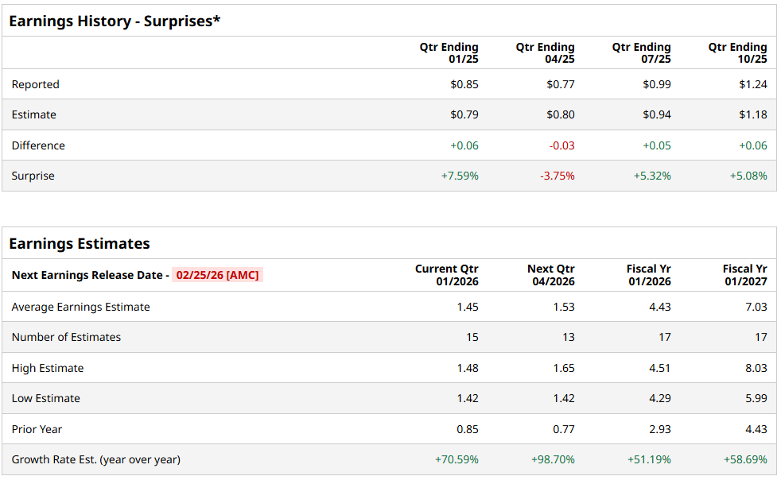Screen dimensions: 781x480
Task: Click the +7.59% surprise value
Action: 460,176
